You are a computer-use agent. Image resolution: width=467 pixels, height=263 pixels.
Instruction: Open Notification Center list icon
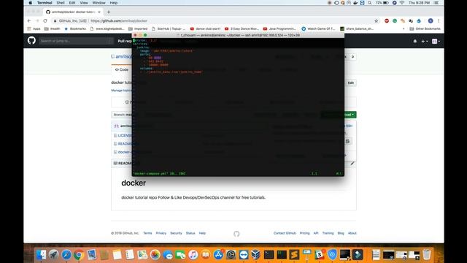coord(436,3)
